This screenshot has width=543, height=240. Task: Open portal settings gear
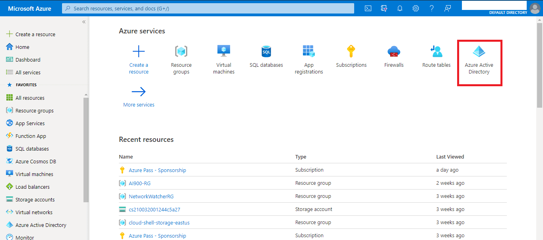pos(415,8)
